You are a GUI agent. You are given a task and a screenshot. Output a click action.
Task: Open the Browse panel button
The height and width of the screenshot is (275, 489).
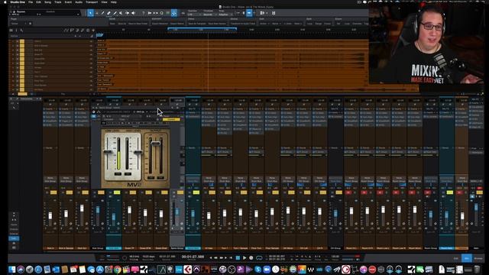tap(478, 258)
